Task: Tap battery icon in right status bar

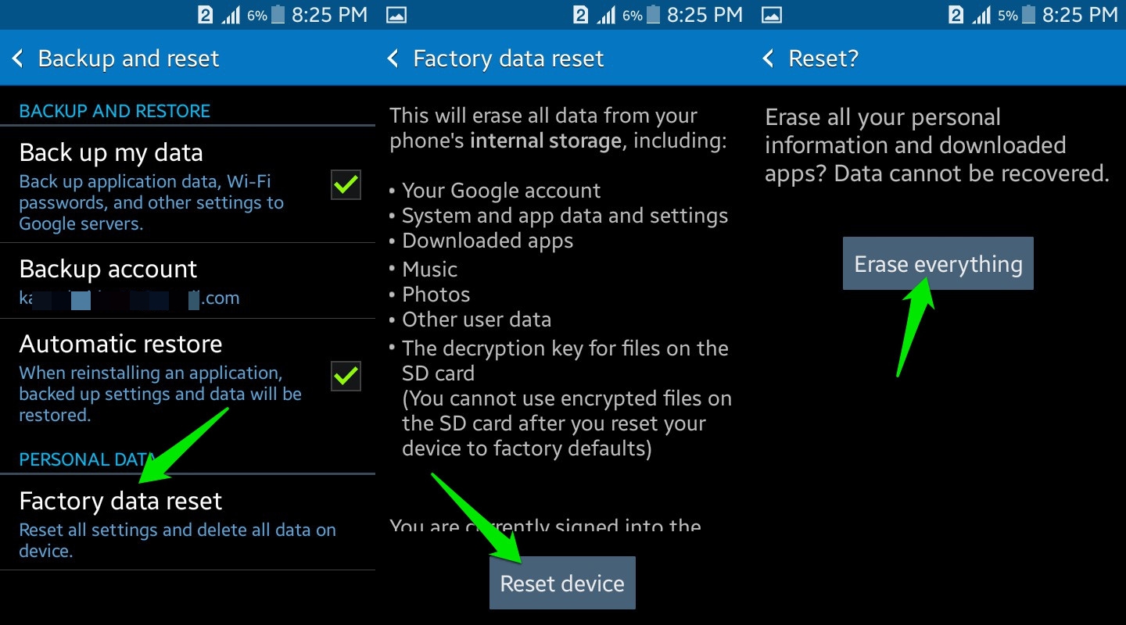Action: (x=1029, y=15)
